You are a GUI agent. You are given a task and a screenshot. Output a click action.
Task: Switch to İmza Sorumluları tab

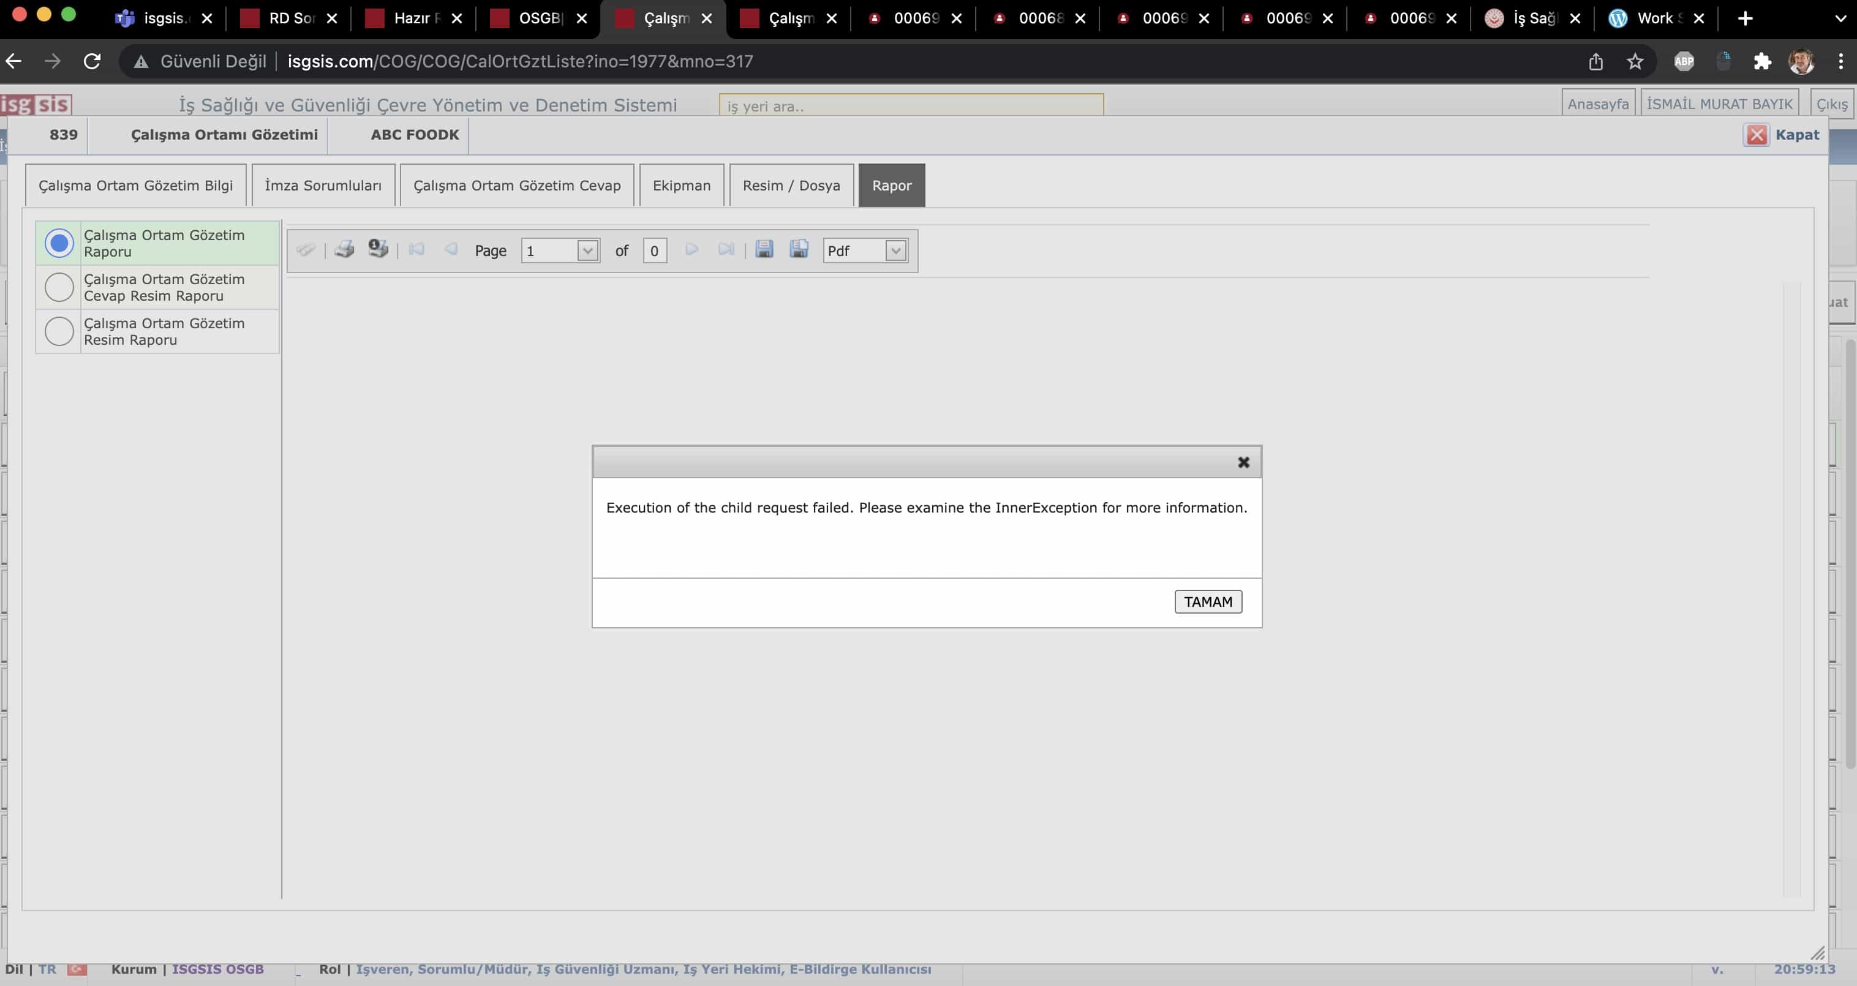tap(322, 185)
